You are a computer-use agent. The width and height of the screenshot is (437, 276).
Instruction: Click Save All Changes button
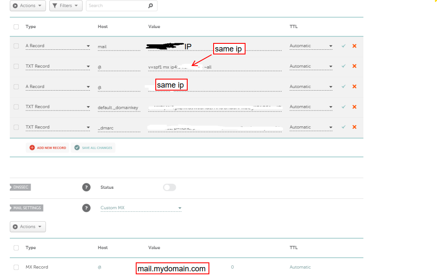coord(93,148)
